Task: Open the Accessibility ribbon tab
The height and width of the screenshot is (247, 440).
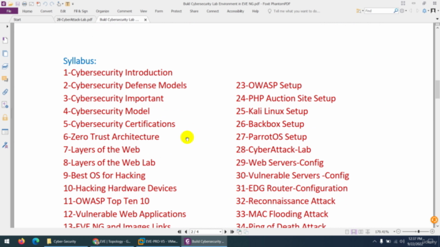Action: tap(235, 11)
